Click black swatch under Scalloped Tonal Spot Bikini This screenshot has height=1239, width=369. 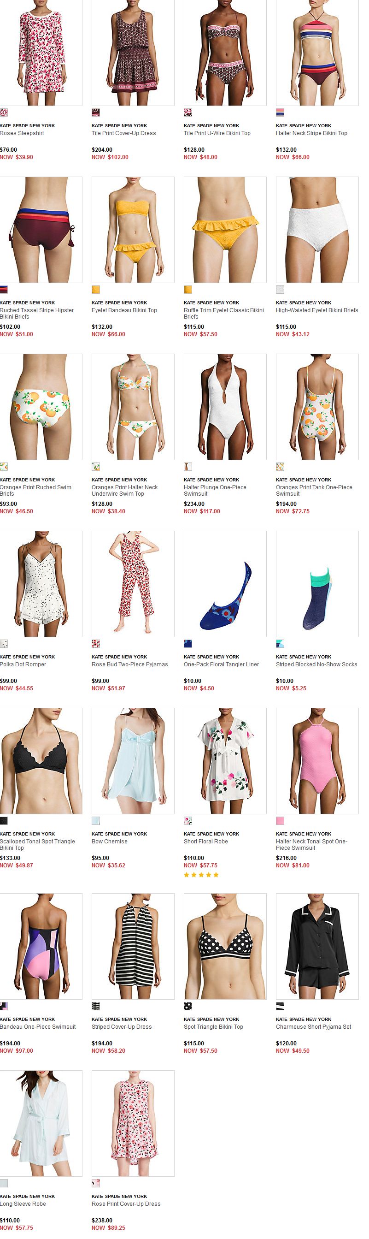point(4,821)
